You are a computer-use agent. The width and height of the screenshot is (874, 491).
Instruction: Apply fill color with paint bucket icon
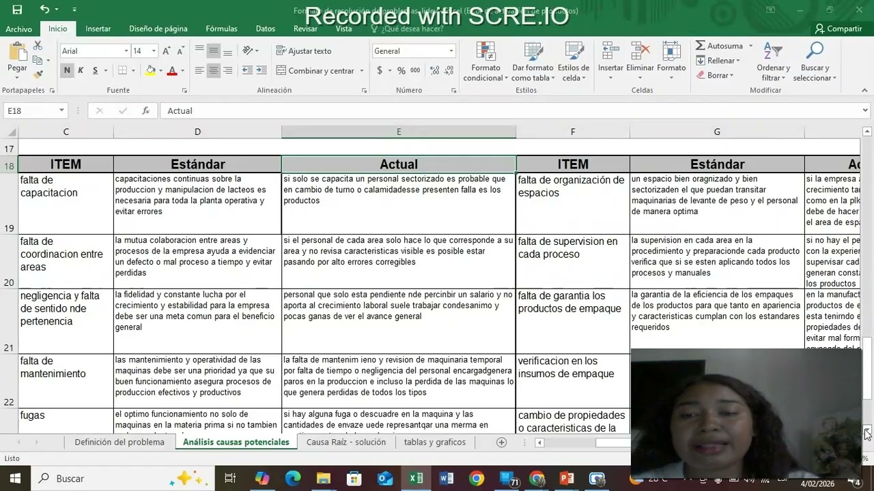pyautogui.click(x=150, y=70)
